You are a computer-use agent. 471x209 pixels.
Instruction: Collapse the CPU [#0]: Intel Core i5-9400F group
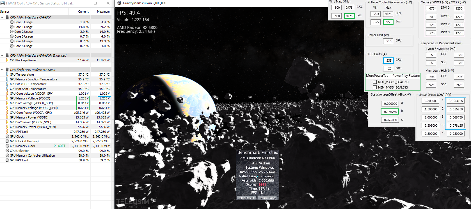click(2, 17)
